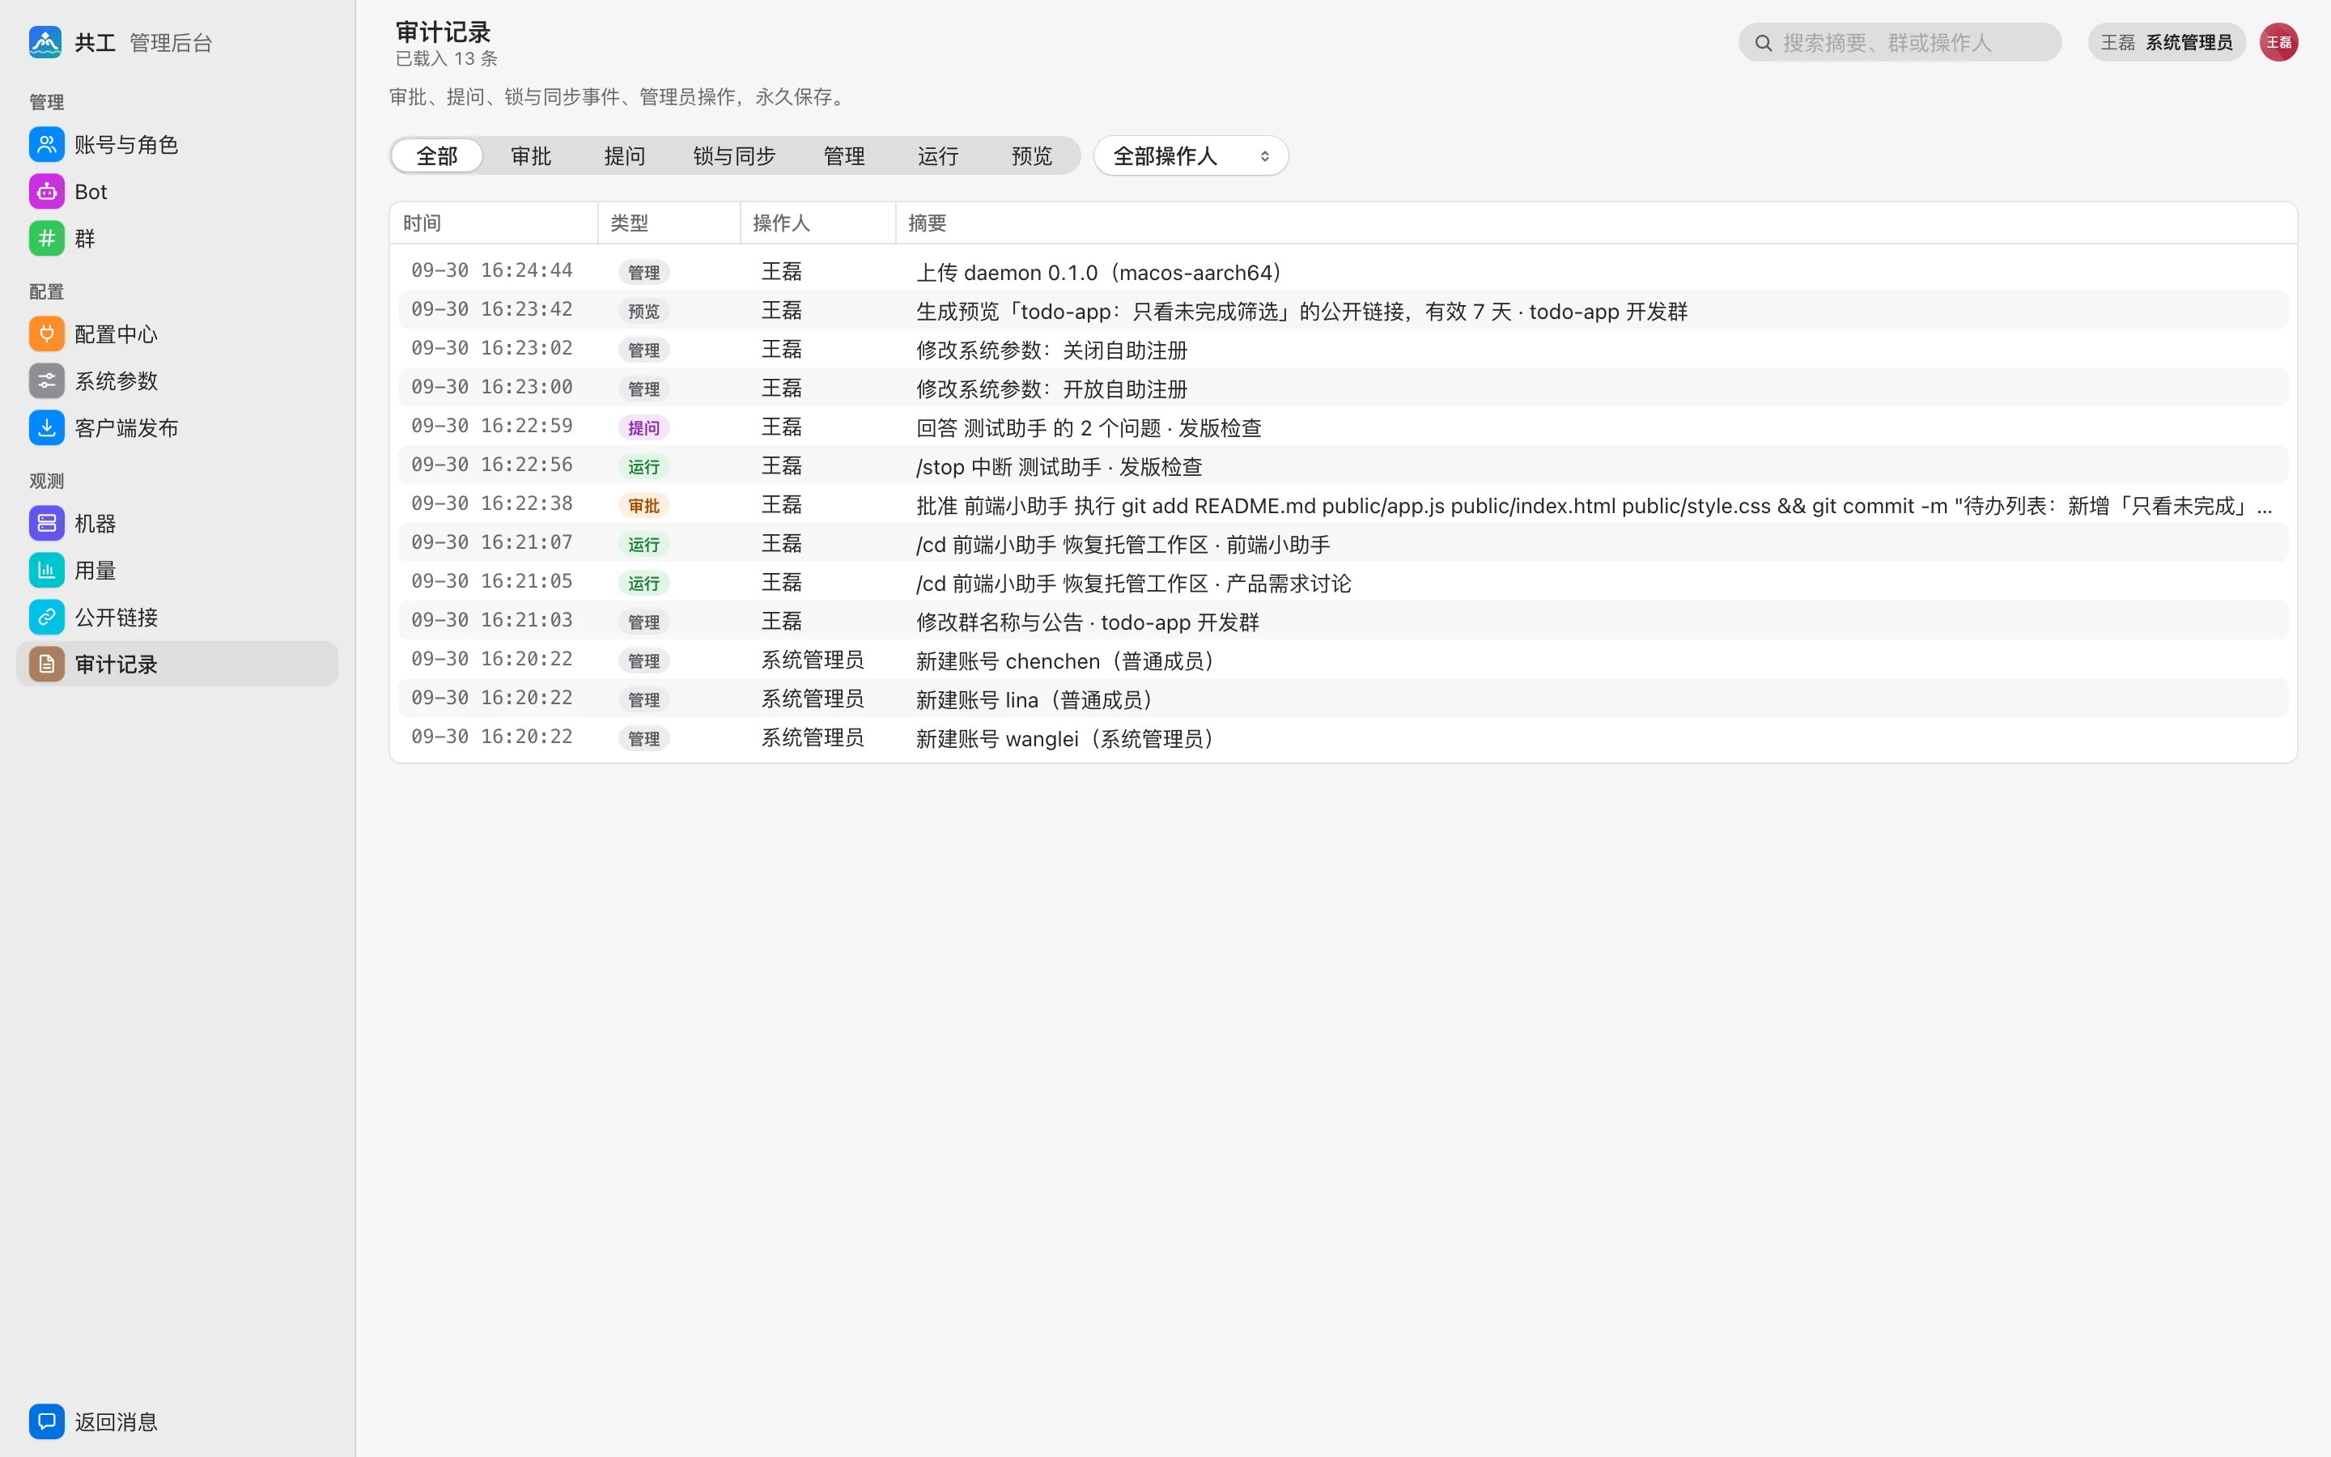Click the 操作人 column header
This screenshot has height=1457, width=2331.
(817, 223)
